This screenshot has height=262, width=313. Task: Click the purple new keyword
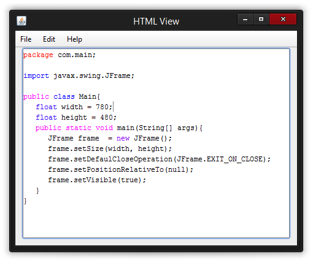[x=123, y=138]
